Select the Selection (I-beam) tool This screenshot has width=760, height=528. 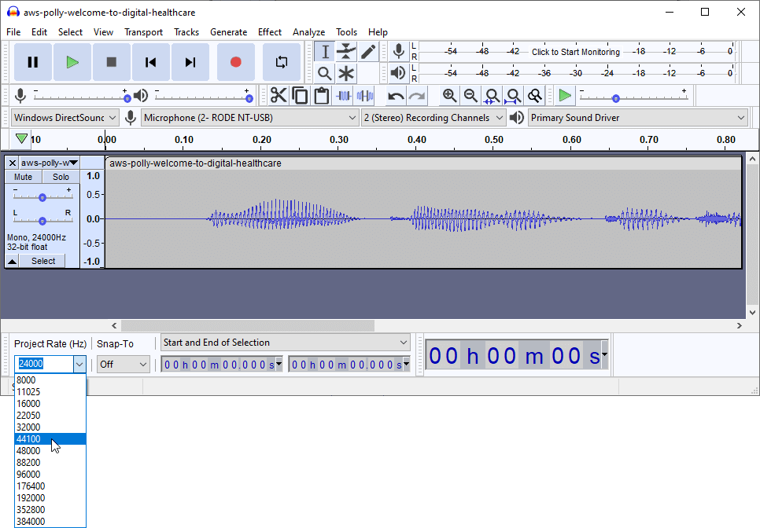[x=325, y=52]
